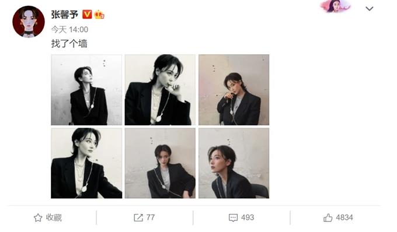Screen dimensions: 397x232
Task: Click the star favorite icon
Action: pos(38,217)
